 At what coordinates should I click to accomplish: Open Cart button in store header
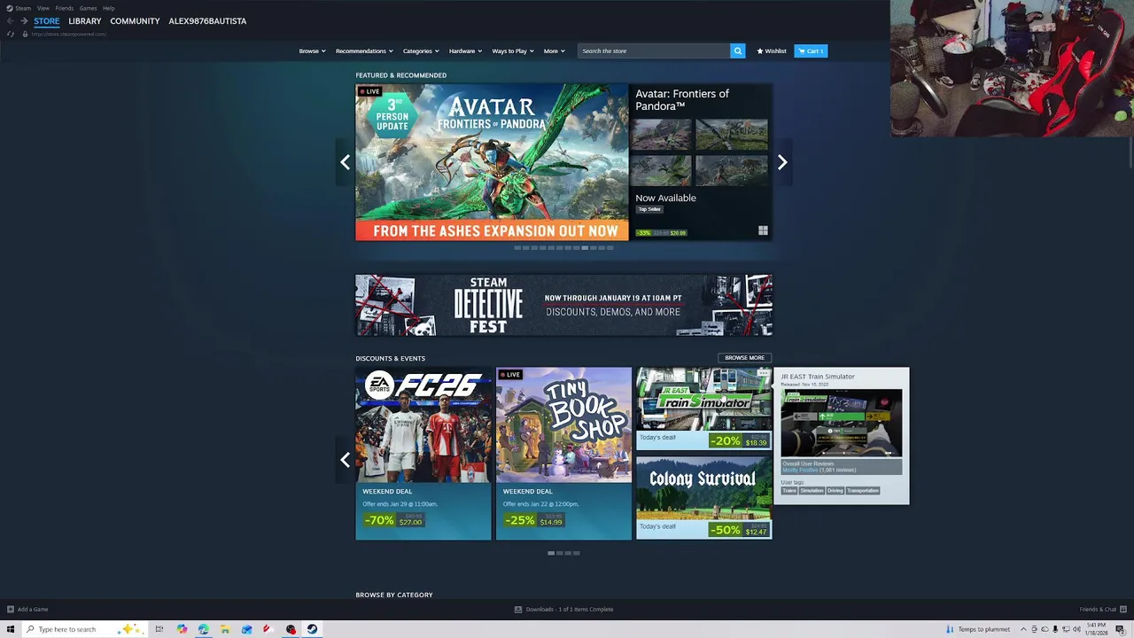click(x=811, y=51)
